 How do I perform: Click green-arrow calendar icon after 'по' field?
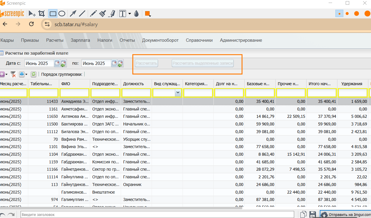pyautogui.click(x=120, y=63)
